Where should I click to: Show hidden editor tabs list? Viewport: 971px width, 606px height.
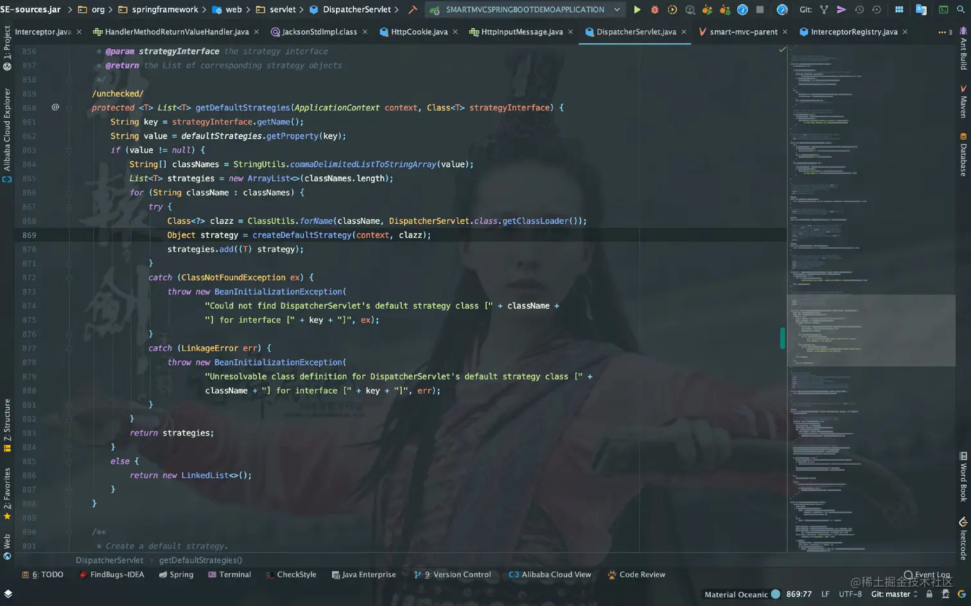coord(945,32)
